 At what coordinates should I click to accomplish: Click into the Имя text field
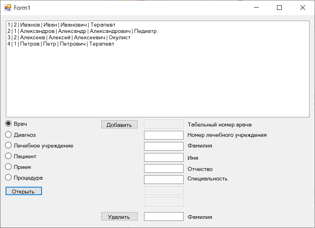[164, 157]
